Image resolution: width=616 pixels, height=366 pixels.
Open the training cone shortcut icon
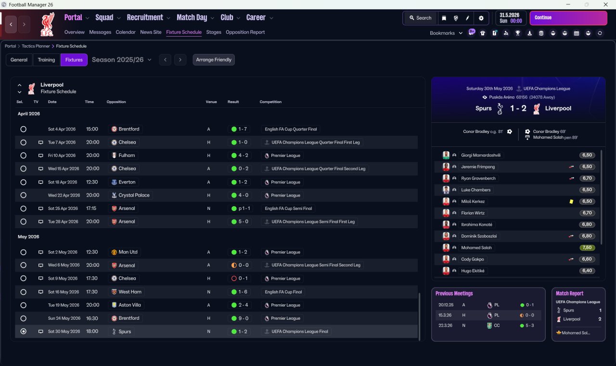pos(530,33)
